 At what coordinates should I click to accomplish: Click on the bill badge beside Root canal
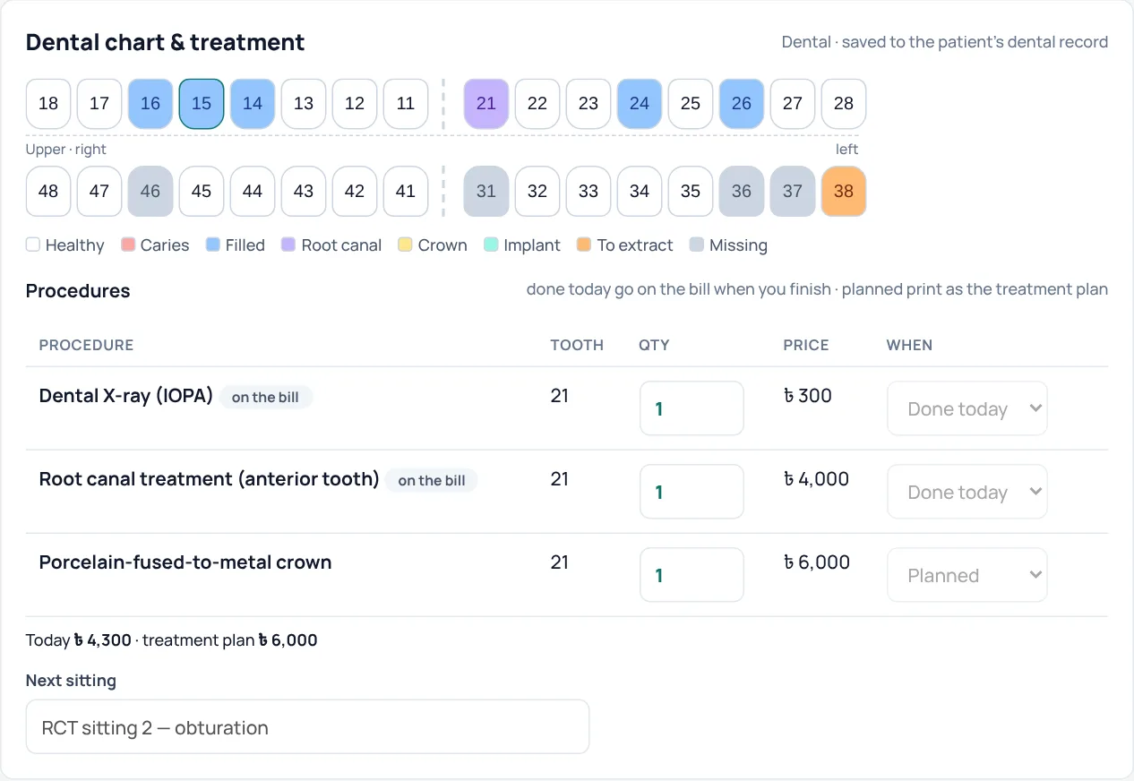[x=432, y=480]
